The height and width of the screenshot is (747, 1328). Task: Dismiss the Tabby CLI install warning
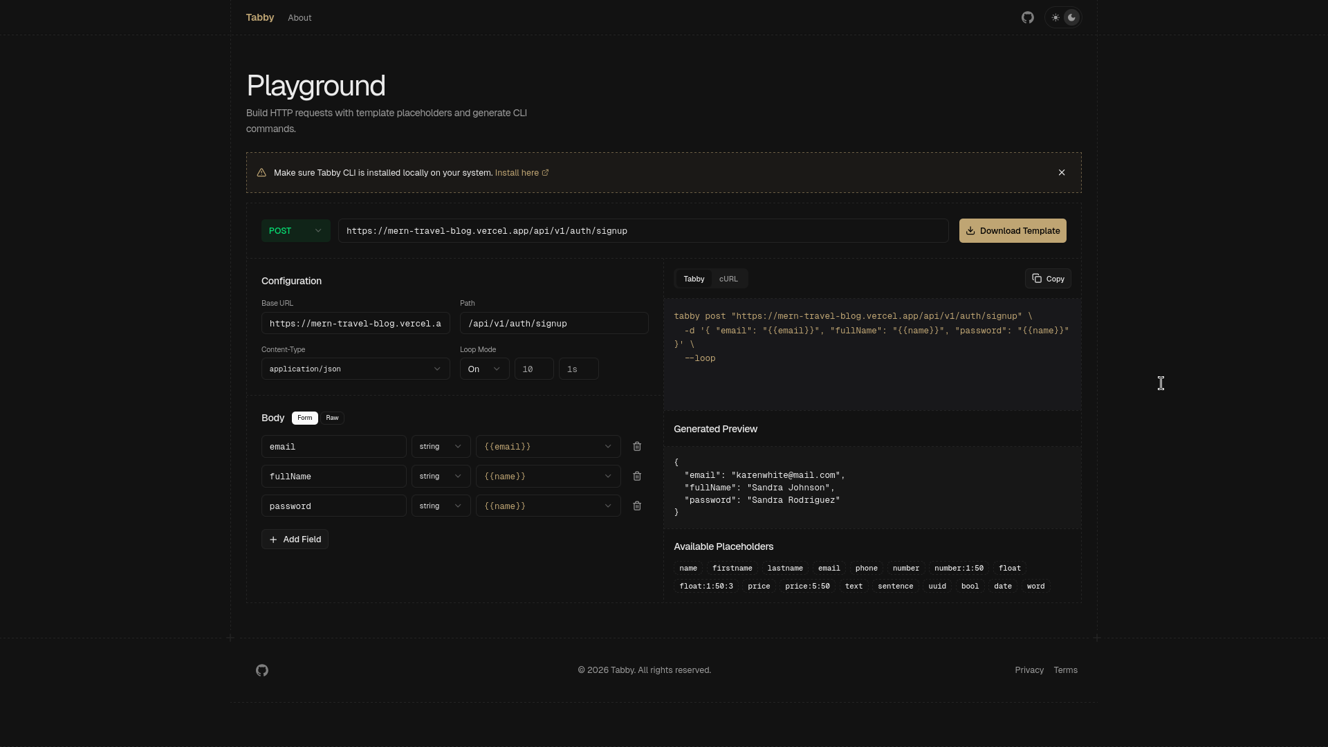(x=1062, y=173)
